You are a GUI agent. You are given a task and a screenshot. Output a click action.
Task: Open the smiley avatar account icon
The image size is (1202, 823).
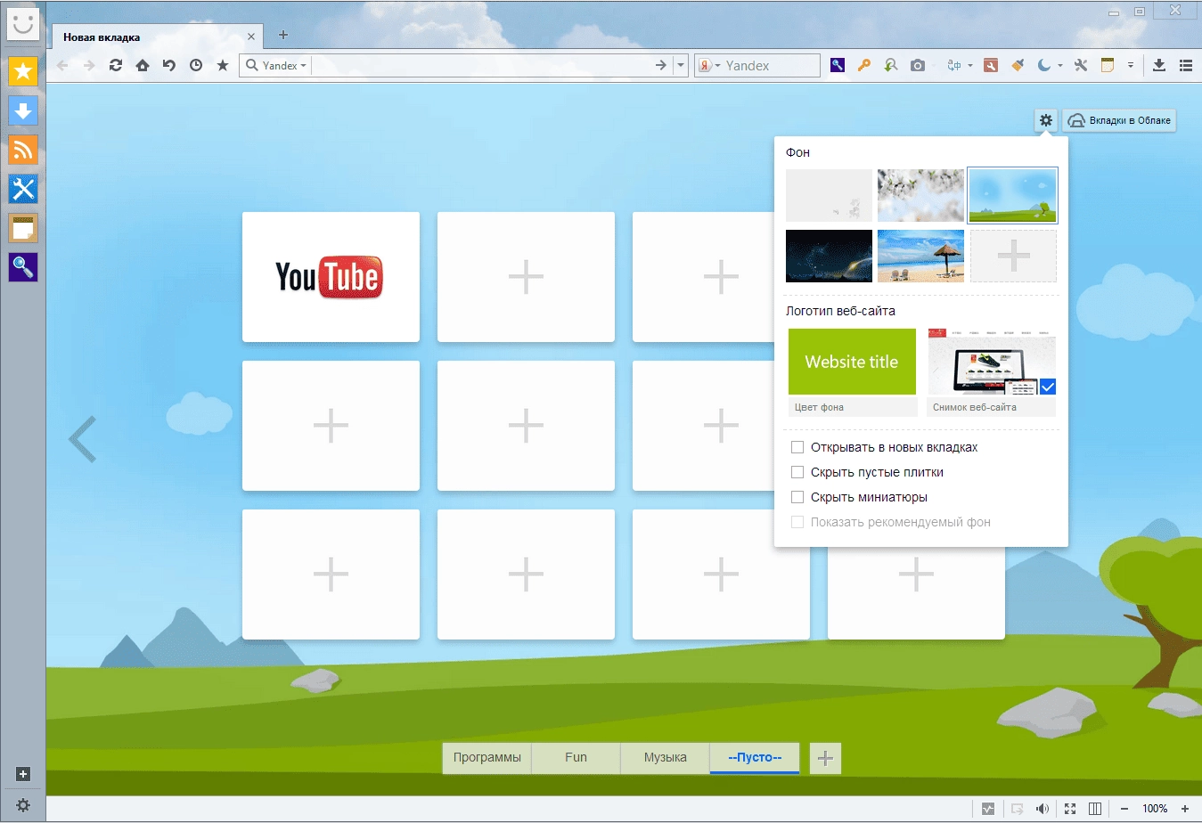coord(23,24)
